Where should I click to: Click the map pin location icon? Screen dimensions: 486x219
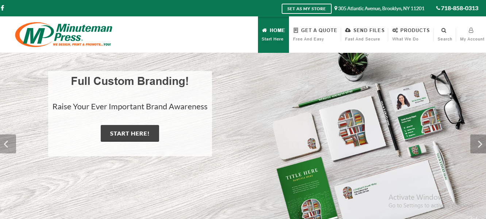click(336, 8)
